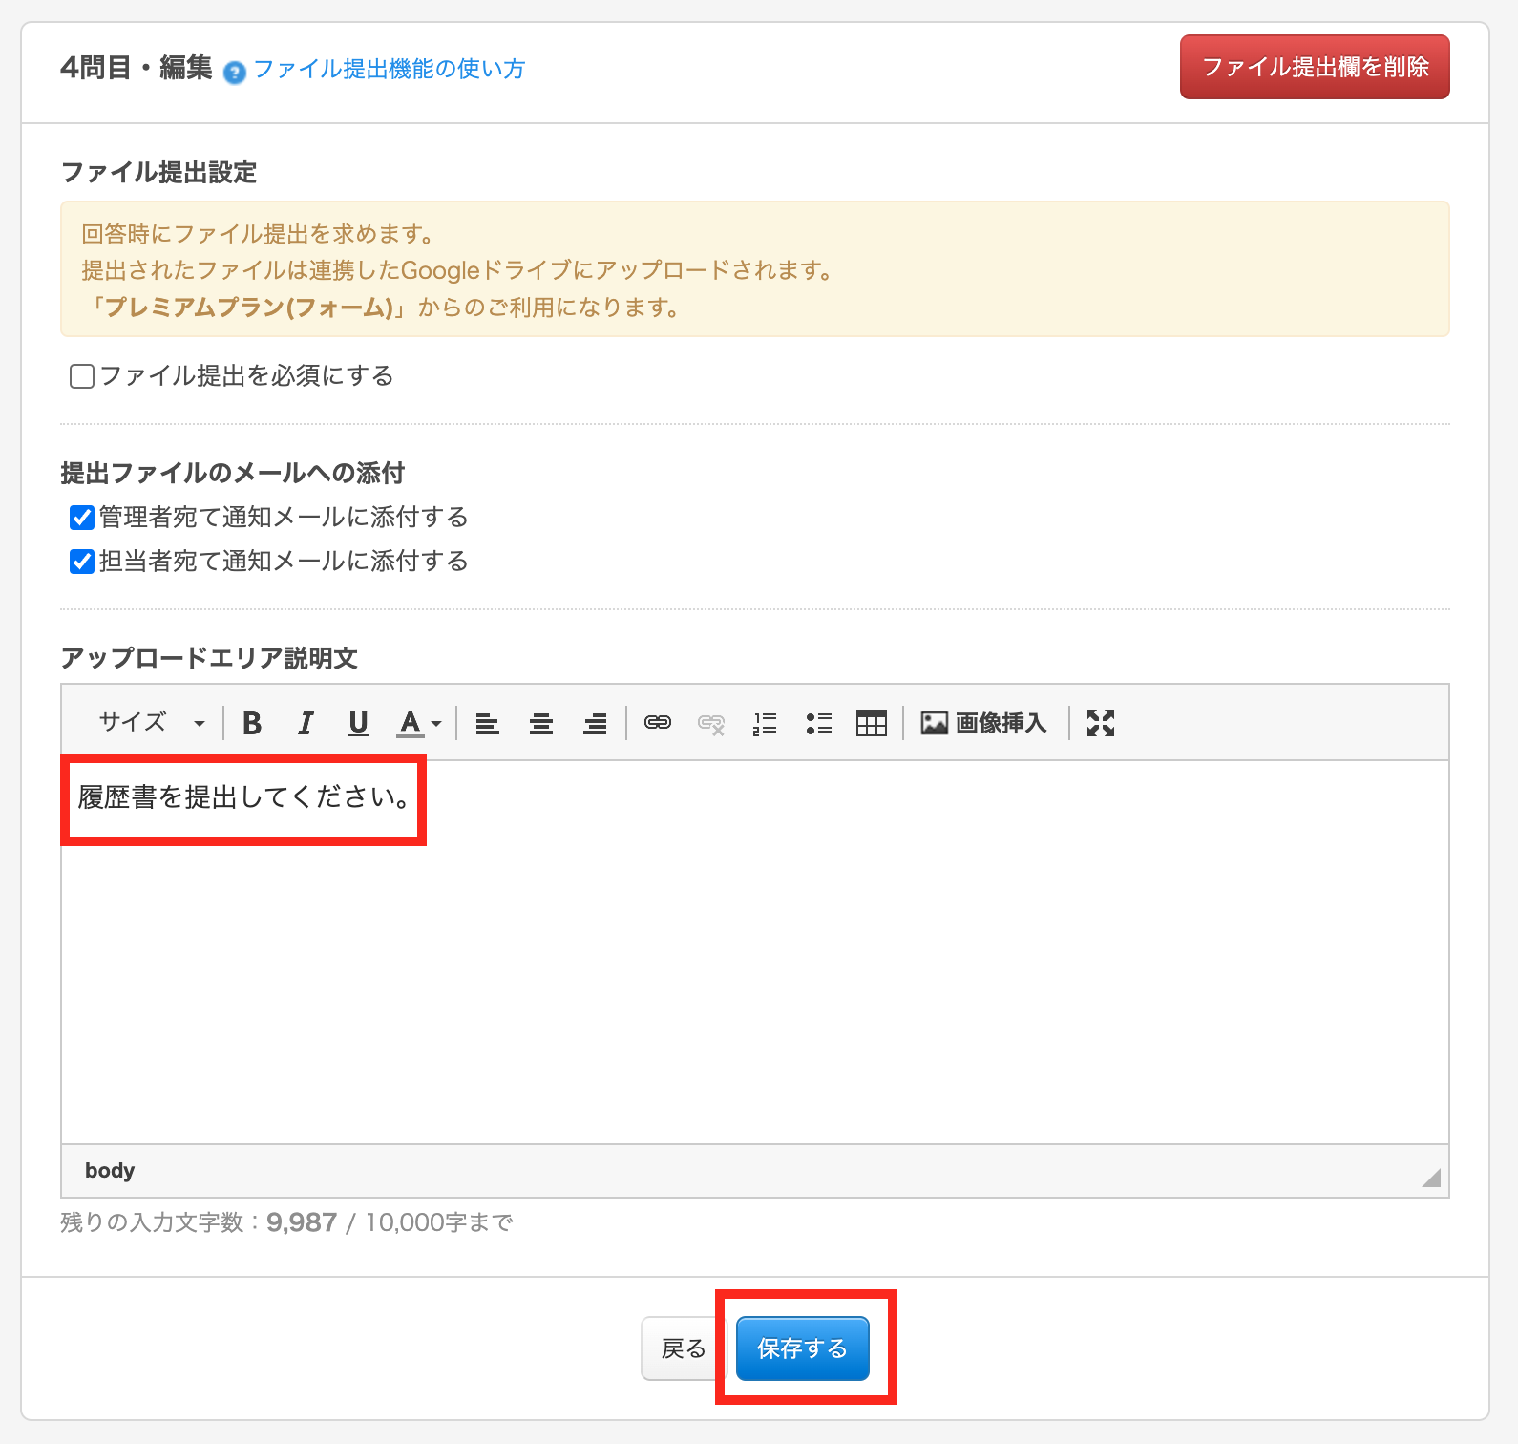Align text to the right

click(595, 724)
